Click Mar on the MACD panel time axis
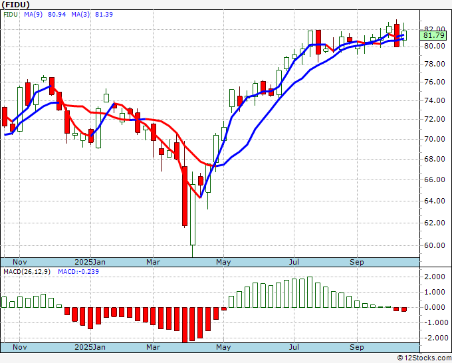The width and height of the screenshot is (452, 363). point(153,347)
